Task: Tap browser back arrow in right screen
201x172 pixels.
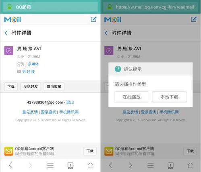Action: point(111,166)
